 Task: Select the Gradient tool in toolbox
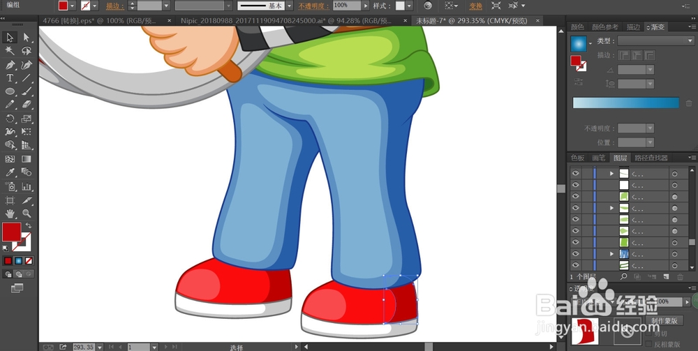click(27, 159)
